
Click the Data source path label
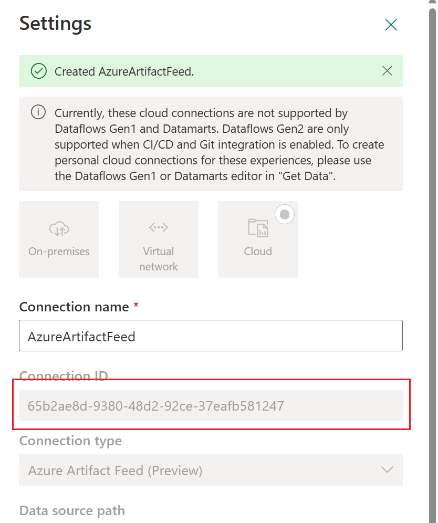click(x=72, y=510)
